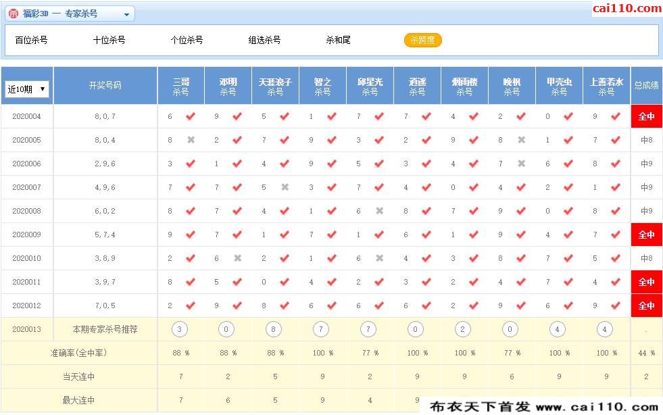The image size is (663, 415).
Task: Click the 邓明 杀号 column header
Action: [x=228, y=85]
